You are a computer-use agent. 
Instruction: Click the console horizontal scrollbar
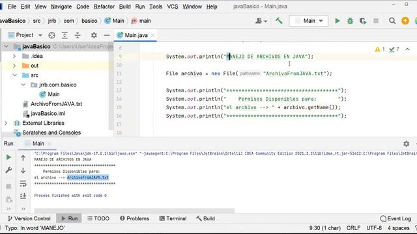134,211
